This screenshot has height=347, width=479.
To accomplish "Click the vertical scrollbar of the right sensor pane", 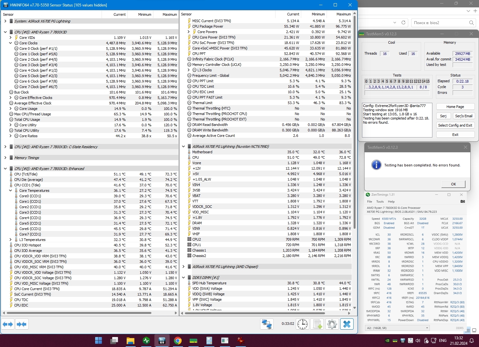I will [355, 123].
